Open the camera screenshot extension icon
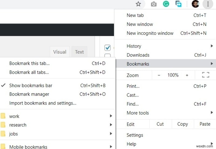Viewport: 216px width, 149px height. (154, 4)
